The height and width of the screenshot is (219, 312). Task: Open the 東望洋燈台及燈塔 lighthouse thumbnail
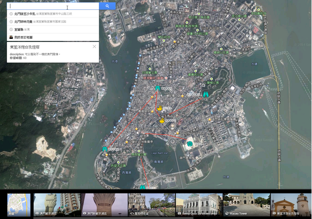[x=291, y=204]
